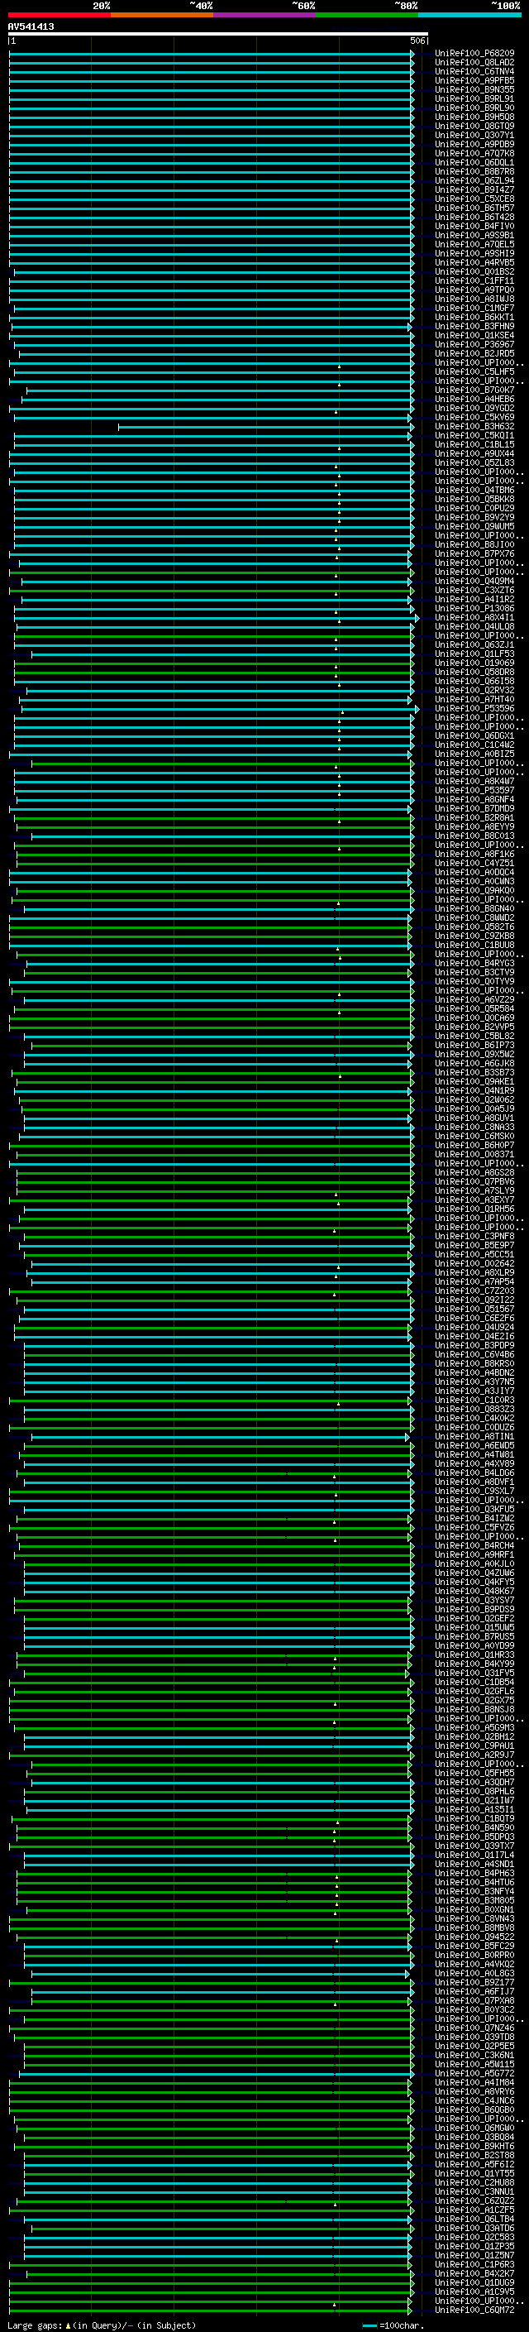Click the UniRef100_A9PF85 hit label

(474, 80)
